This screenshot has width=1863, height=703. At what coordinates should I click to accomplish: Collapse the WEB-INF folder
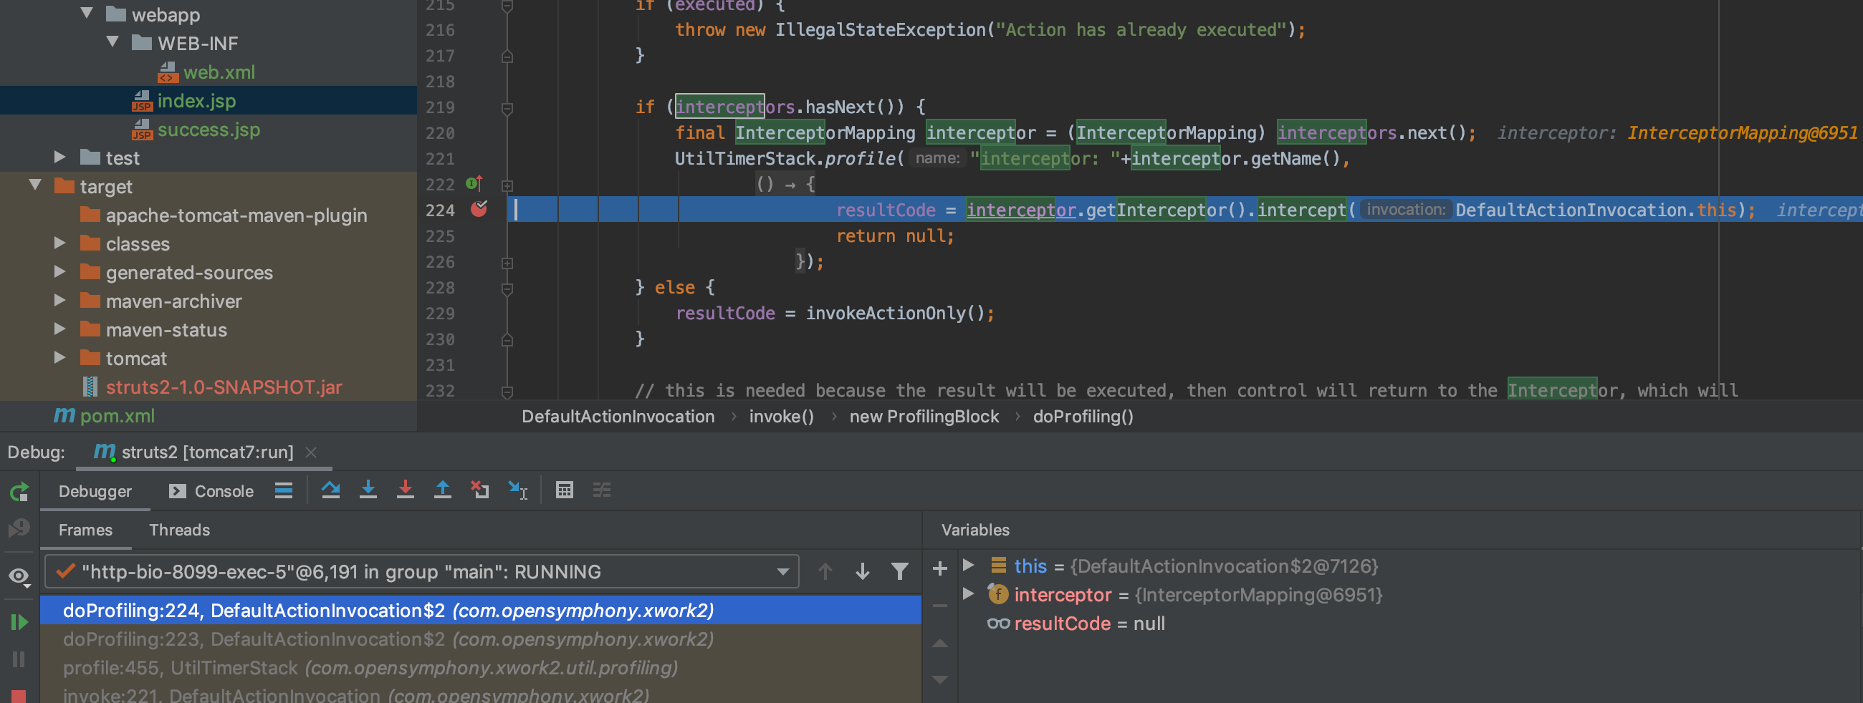tap(112, 42)
